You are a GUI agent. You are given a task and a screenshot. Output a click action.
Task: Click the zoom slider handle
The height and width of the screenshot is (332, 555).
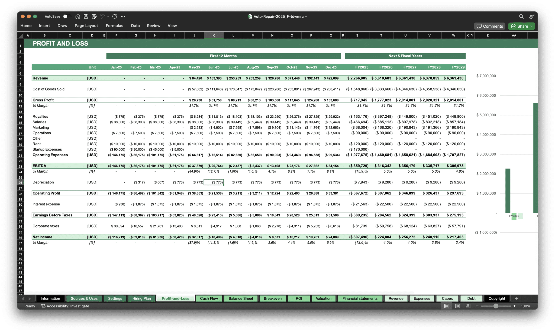496,306
